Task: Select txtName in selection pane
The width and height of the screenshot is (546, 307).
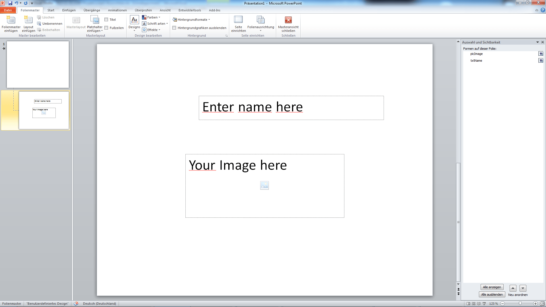Action: (x=476, y=61)
